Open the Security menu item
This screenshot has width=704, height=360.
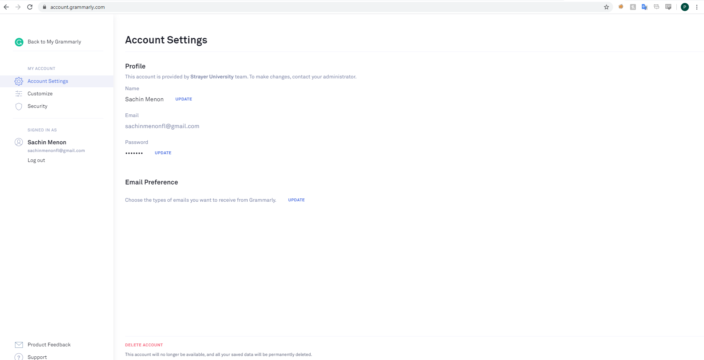(x=37, y=106)
